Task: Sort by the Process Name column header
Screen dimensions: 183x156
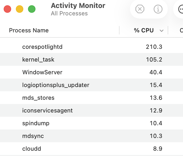Action: pos(29,31)
